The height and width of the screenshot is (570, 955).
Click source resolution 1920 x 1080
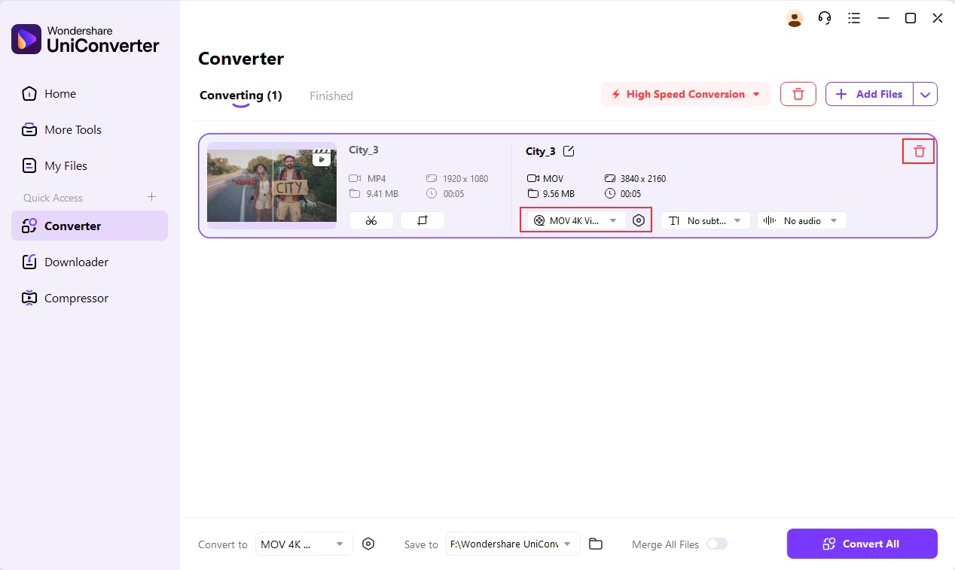coord(465,179)
